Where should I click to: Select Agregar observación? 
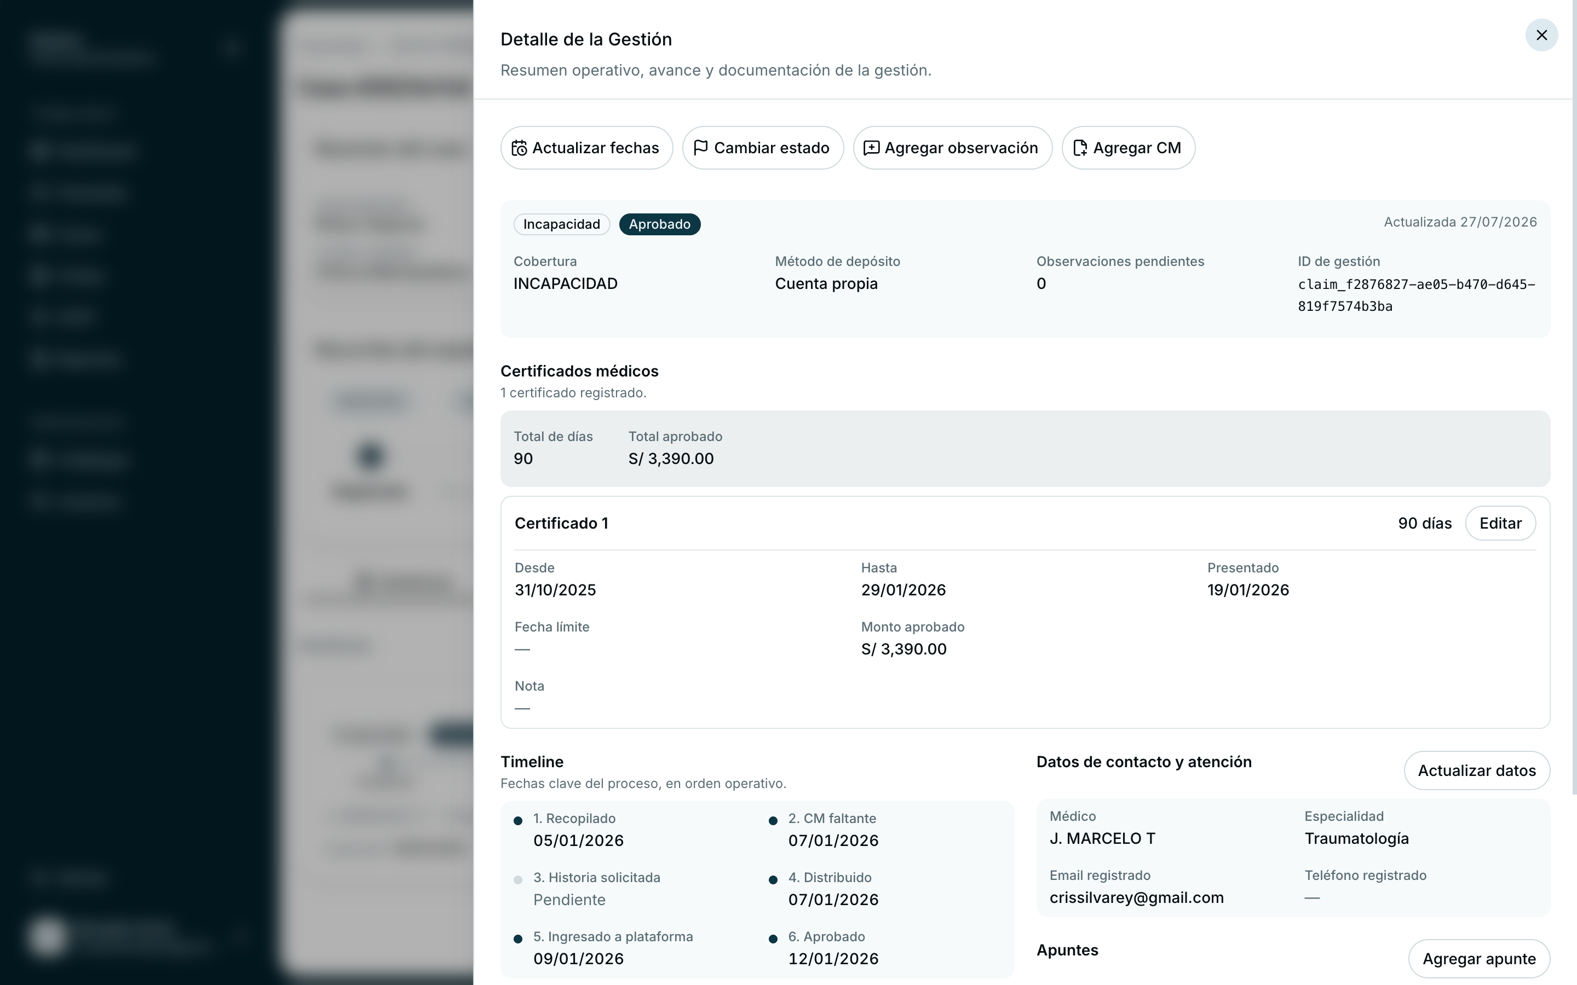(x=952, y=148)
